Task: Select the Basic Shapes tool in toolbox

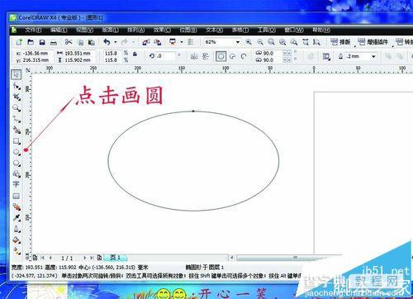Action: pos(17,174)
